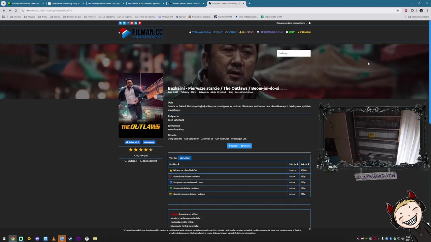The height and width of the screenshot is (242, 431).
Task: Bookmark this page with the star icon
Action: (x=398, y=10)
